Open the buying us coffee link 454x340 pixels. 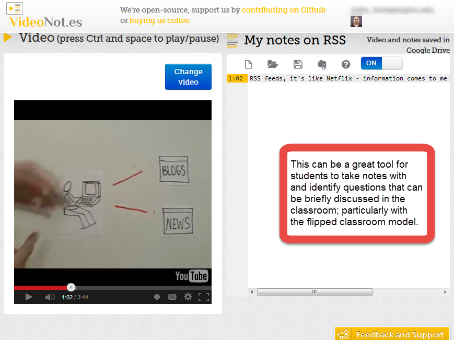[159, 20]
